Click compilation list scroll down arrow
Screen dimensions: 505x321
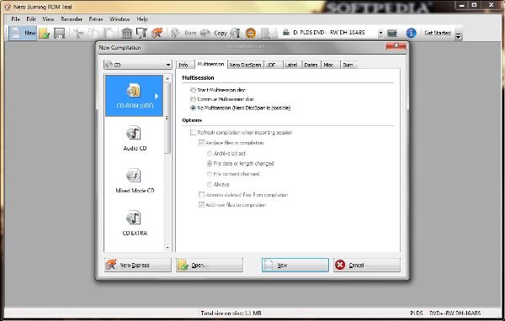coord(167,248)
